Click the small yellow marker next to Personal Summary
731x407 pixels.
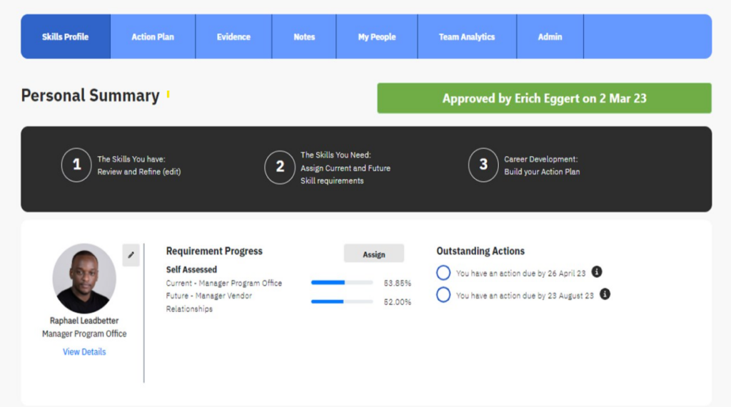168,95
